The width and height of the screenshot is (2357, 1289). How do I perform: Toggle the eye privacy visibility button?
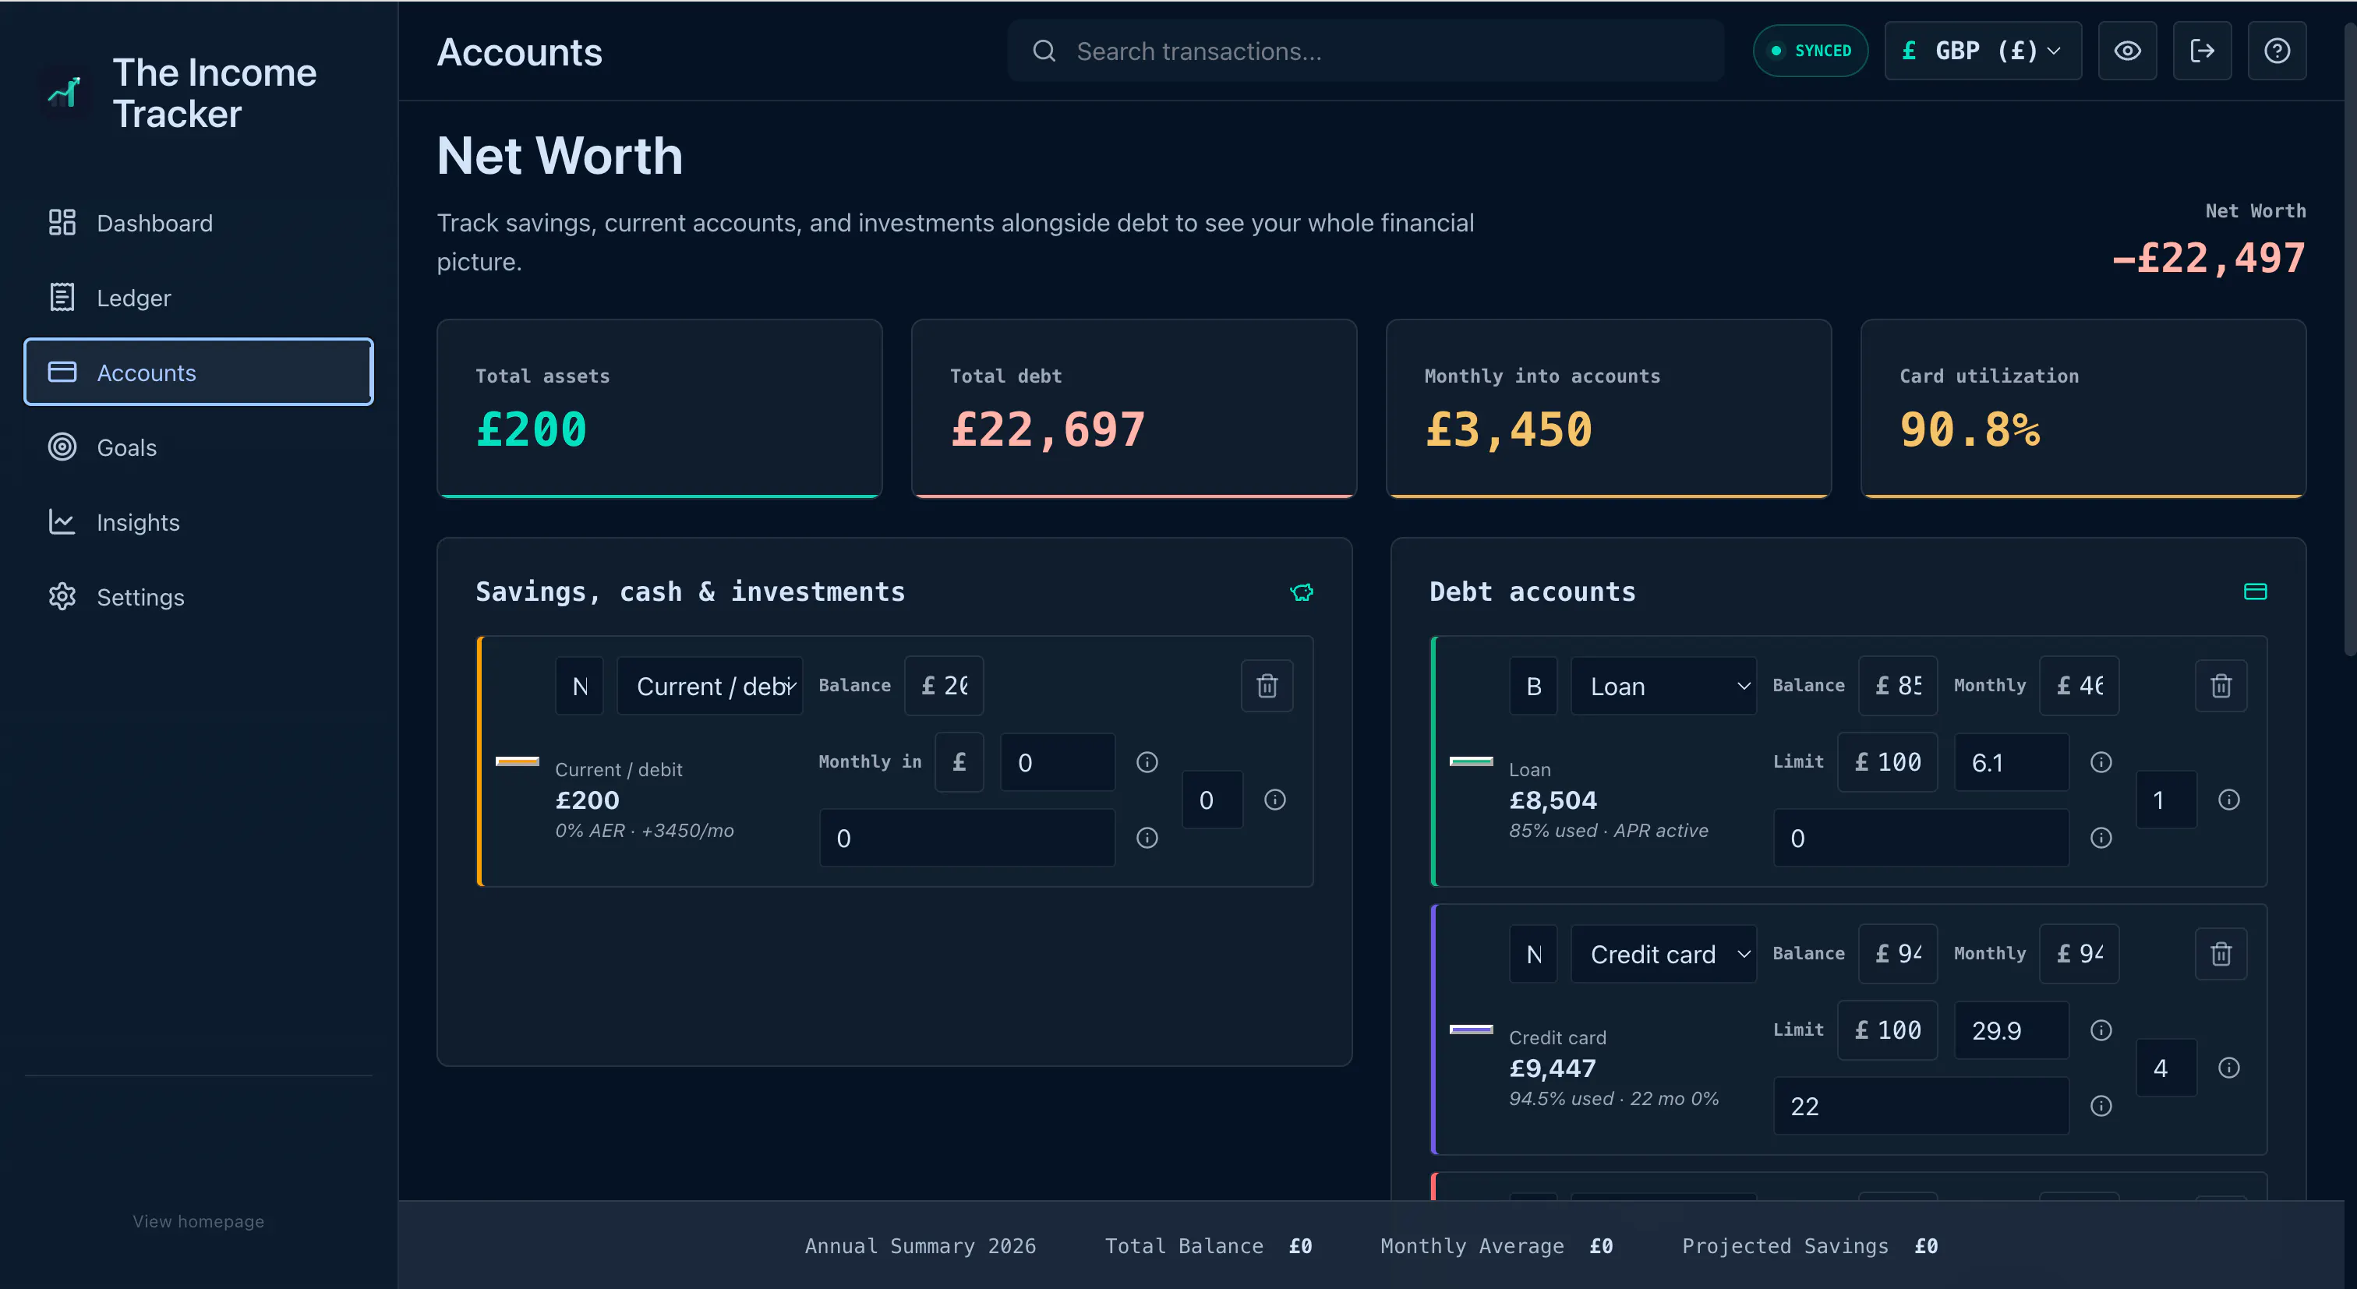point(2127,51)
